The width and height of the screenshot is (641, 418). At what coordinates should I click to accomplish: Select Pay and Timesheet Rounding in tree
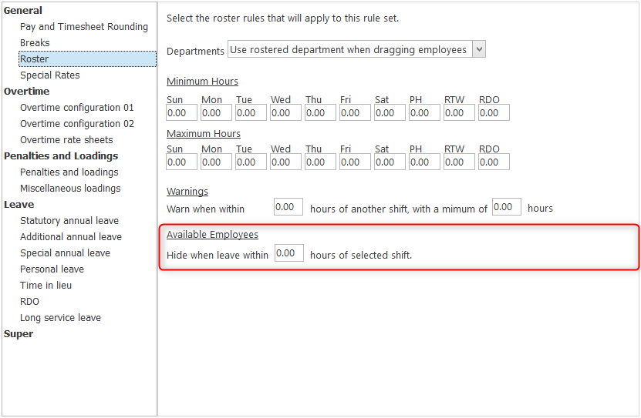click(x=84, y=26)
